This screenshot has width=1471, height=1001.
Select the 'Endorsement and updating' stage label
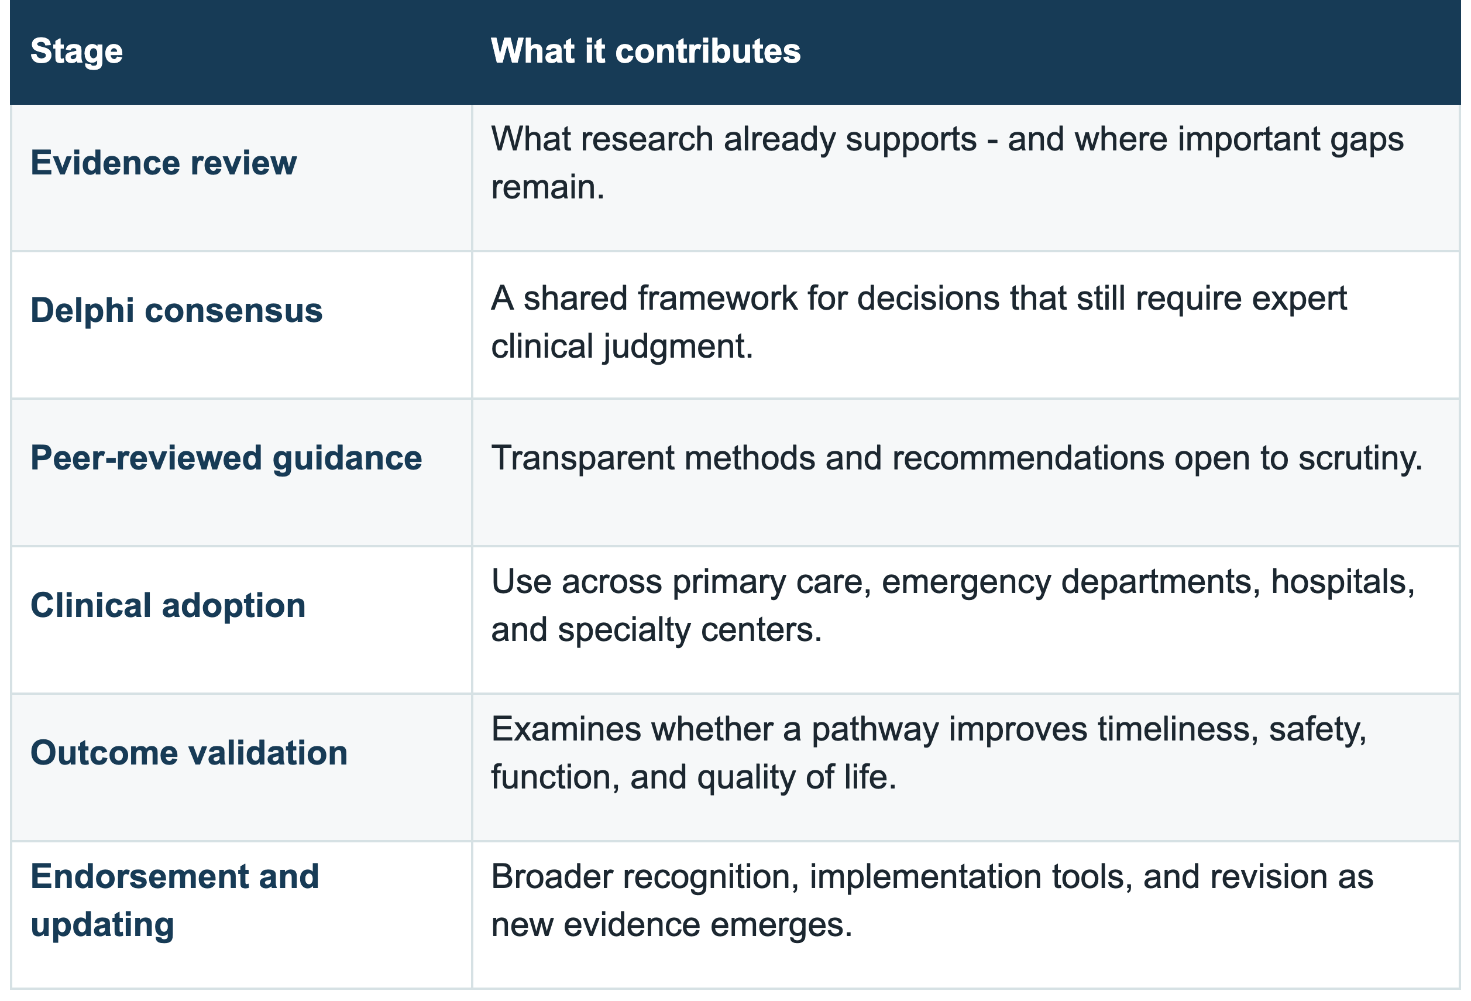pos(175,900)
